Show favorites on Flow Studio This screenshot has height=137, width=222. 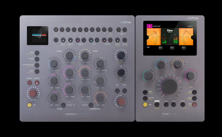click(x=145, y=98)
